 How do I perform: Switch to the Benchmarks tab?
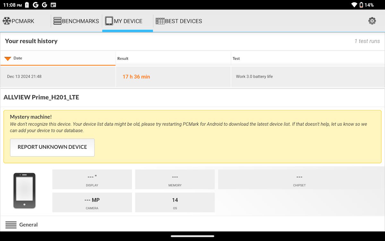click(76, 21)
